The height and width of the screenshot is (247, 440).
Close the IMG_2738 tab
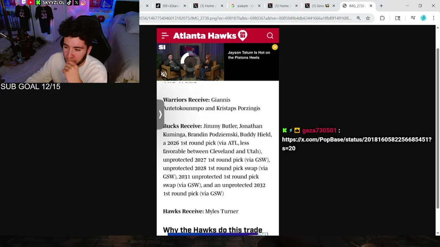[x=371, y=6]
